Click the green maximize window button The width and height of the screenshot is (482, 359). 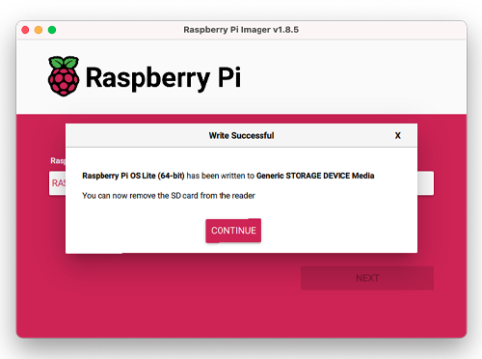point(52,30)
